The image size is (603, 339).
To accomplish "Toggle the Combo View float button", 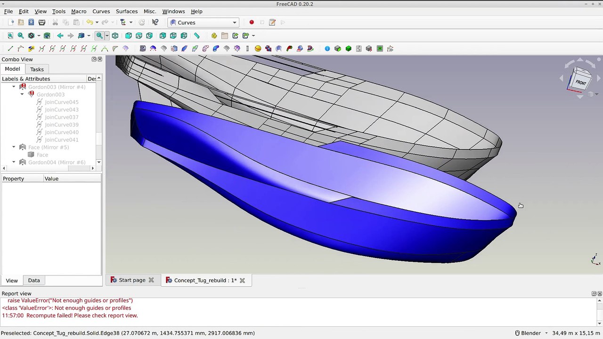I will (x=94, y=59).
